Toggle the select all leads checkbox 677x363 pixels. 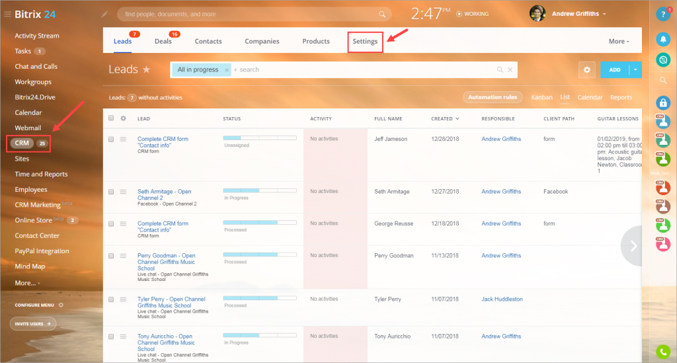(x=111, y=118)
